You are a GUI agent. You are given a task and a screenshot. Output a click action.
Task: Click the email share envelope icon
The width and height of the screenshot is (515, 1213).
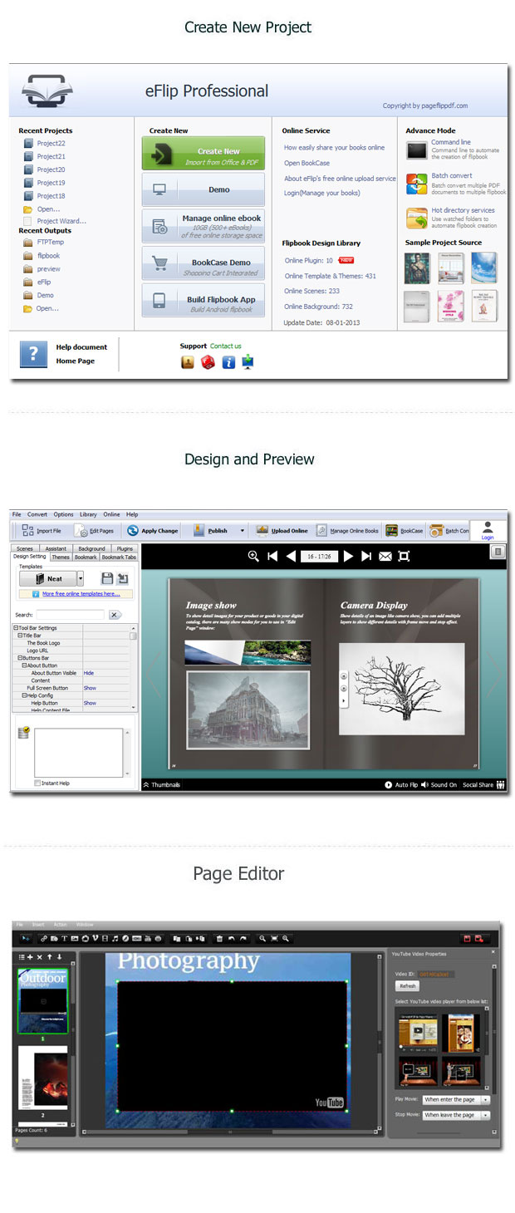click(385, 557)
